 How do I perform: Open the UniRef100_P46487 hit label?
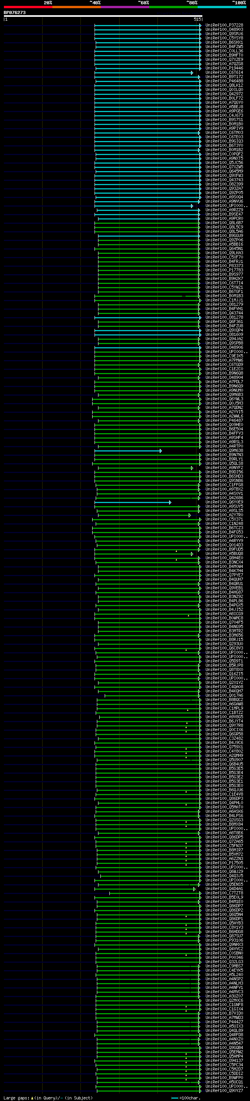[x=224, y=421]
